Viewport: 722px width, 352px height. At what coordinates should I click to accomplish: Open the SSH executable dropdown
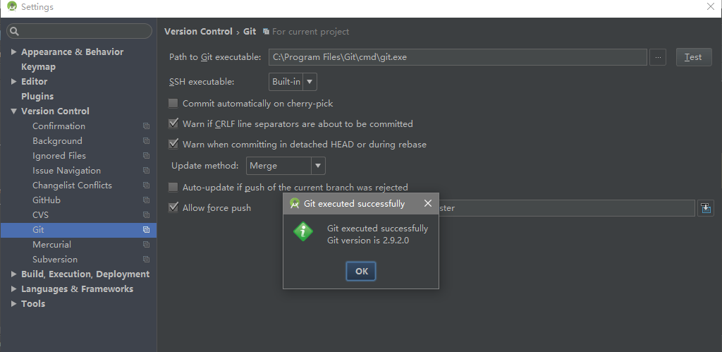pos(293,82)
